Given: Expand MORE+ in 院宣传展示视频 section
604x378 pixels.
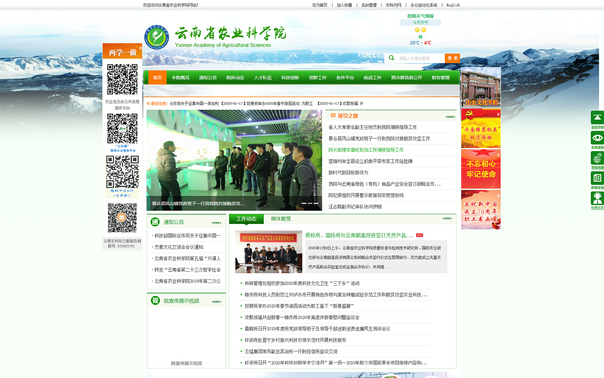Looking at the screenshot, I should pyautogui.click(x=216, y=302).
